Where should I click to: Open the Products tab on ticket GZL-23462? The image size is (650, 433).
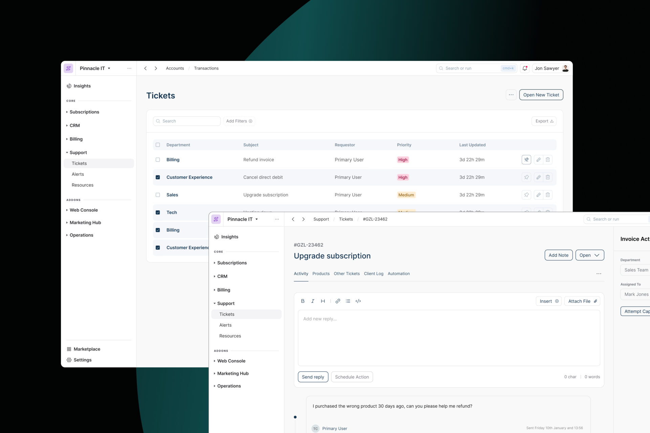321,274
